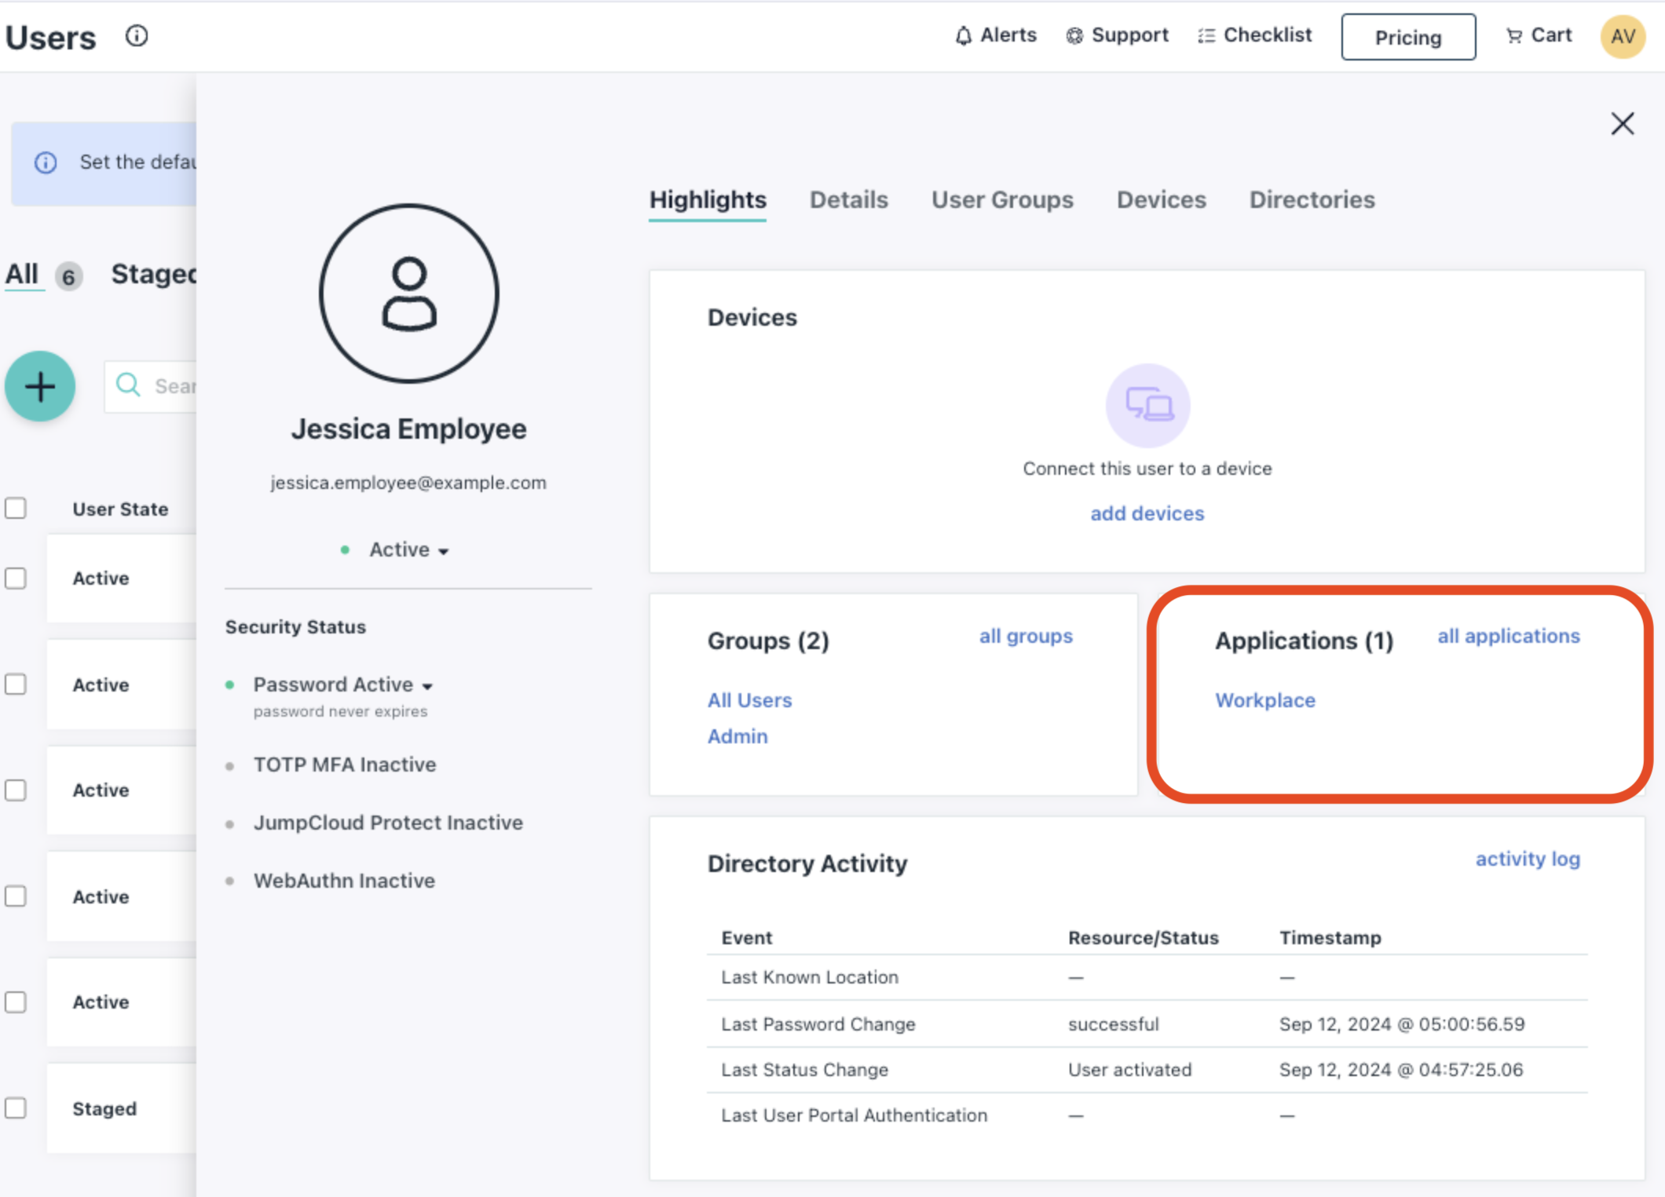Viewport: 1665px width, 1197px height.
Task: Open the AV avatar account menu
Action: pos(1622,36)
